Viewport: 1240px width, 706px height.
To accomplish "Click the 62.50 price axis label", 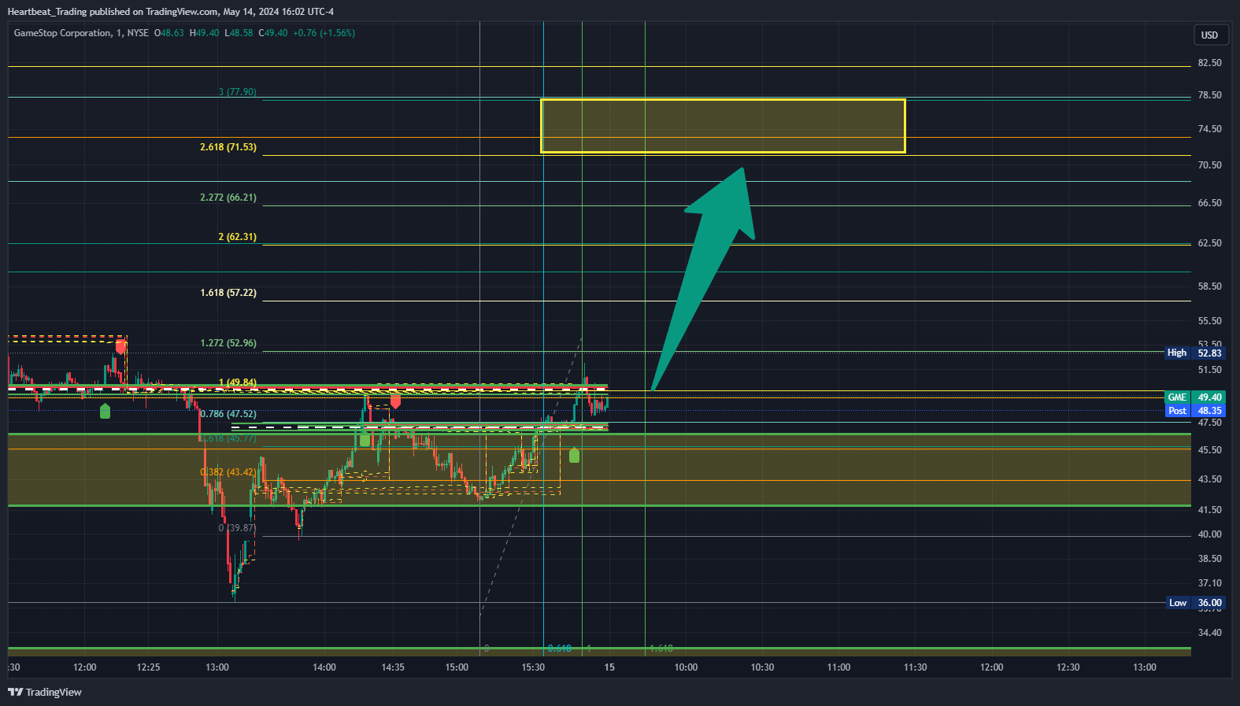I will click(x=1209, y=243).
